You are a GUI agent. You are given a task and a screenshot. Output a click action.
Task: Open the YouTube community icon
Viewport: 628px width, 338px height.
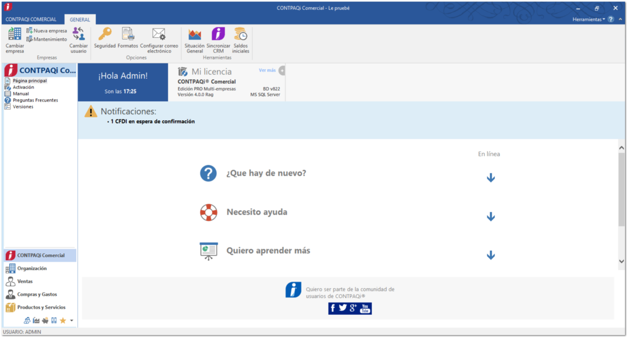[x=365, y=308]
